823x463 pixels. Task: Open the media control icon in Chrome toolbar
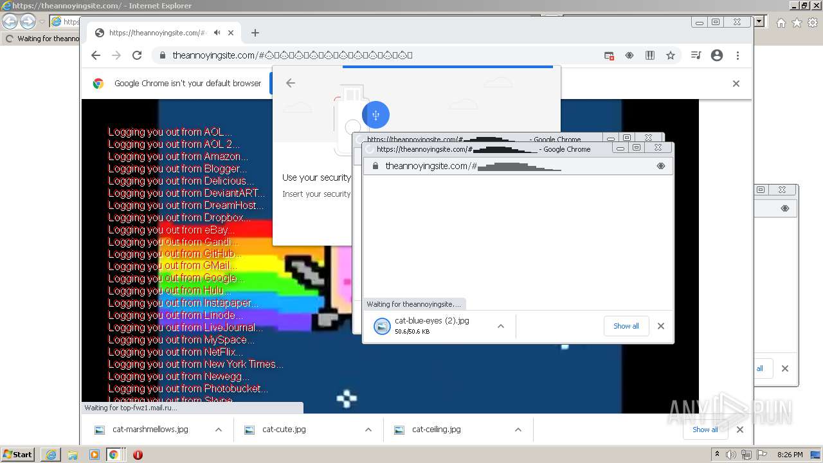pyautogui.click(x=696, y=55)
